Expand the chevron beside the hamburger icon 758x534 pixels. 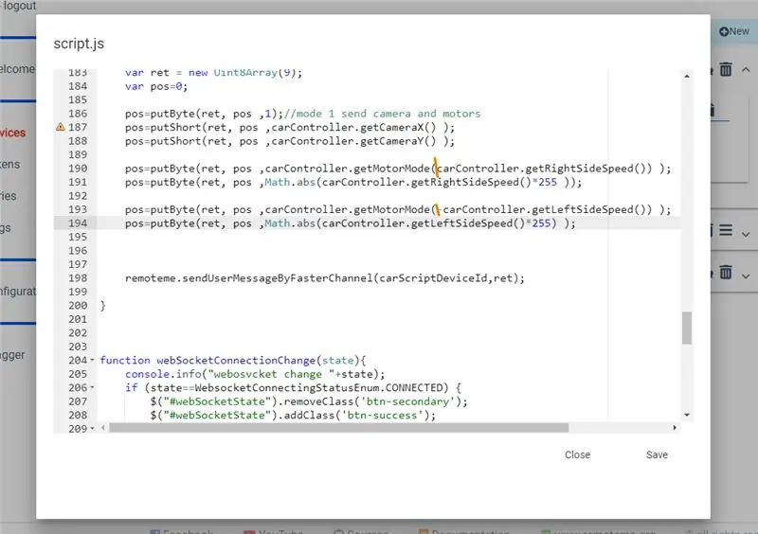coord(746,235)
